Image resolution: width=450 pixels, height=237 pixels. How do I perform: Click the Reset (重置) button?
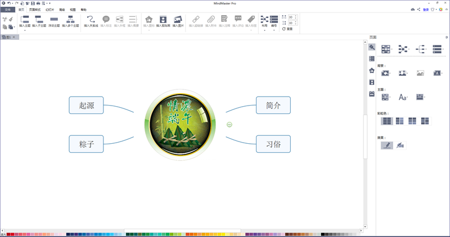coord(287,29)
